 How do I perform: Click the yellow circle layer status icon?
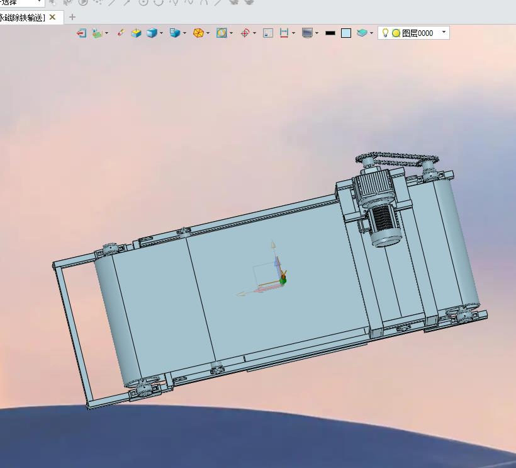pyautogui.click(x=396, y=33)
